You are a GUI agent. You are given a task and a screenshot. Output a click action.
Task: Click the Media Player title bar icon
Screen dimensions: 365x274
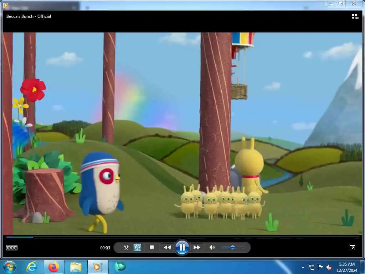tap(6, 5)
